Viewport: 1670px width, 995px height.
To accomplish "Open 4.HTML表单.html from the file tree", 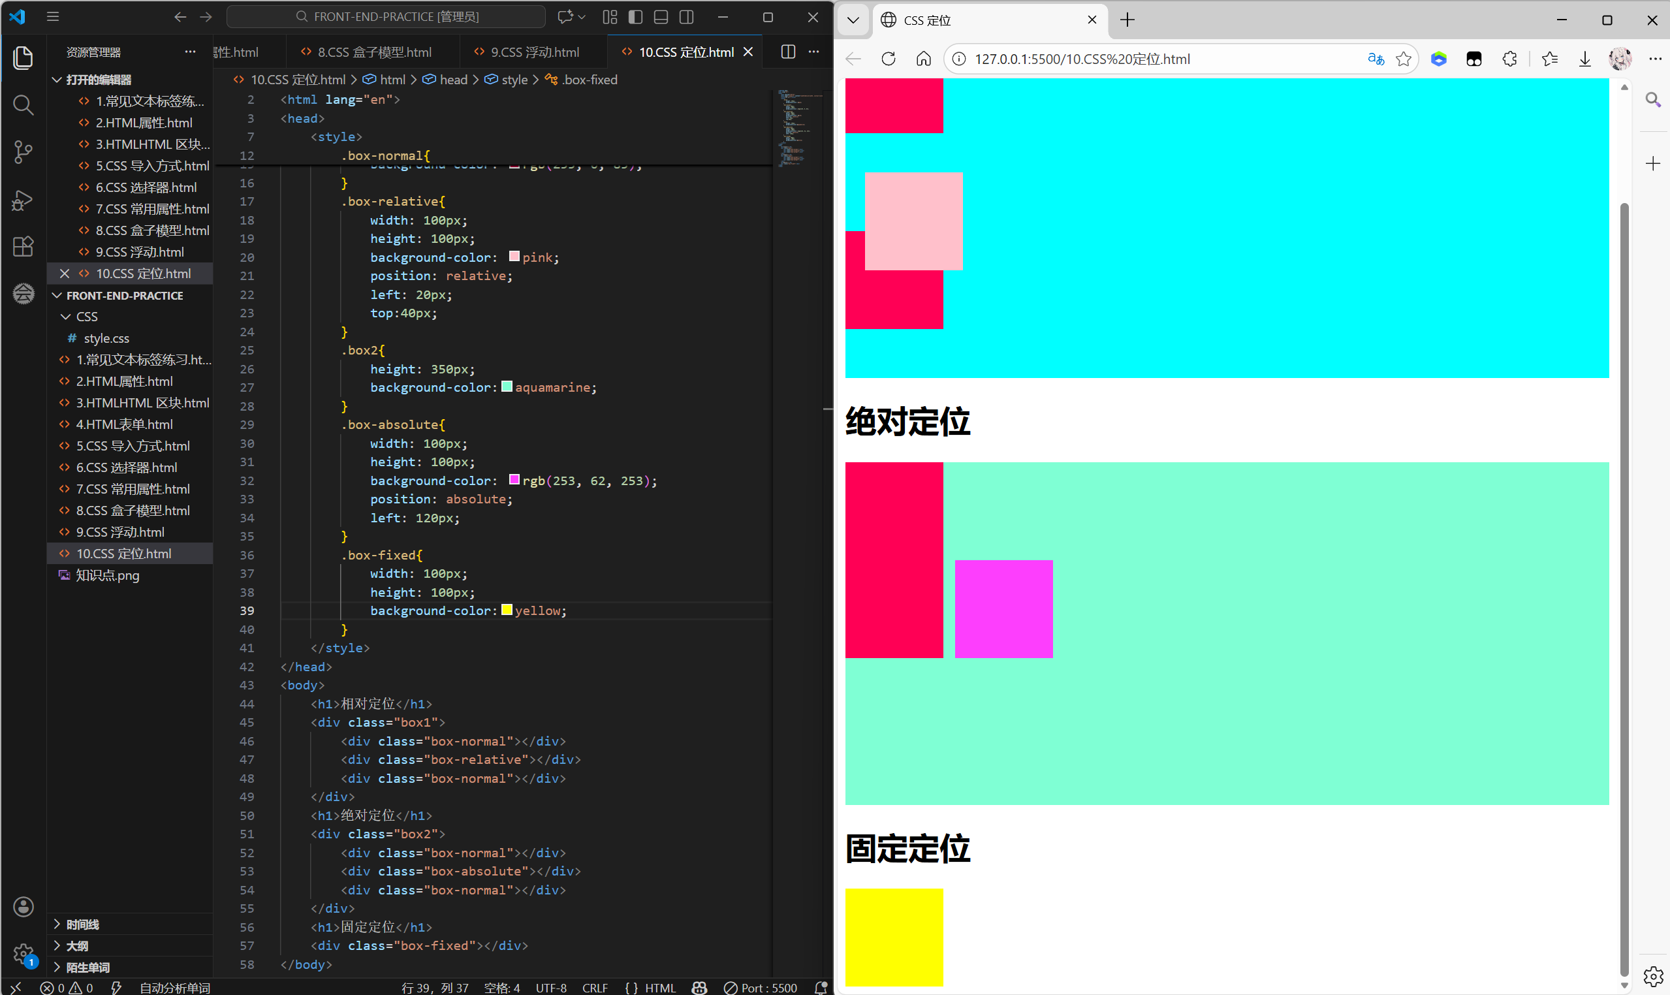I will tap(124, 424).
